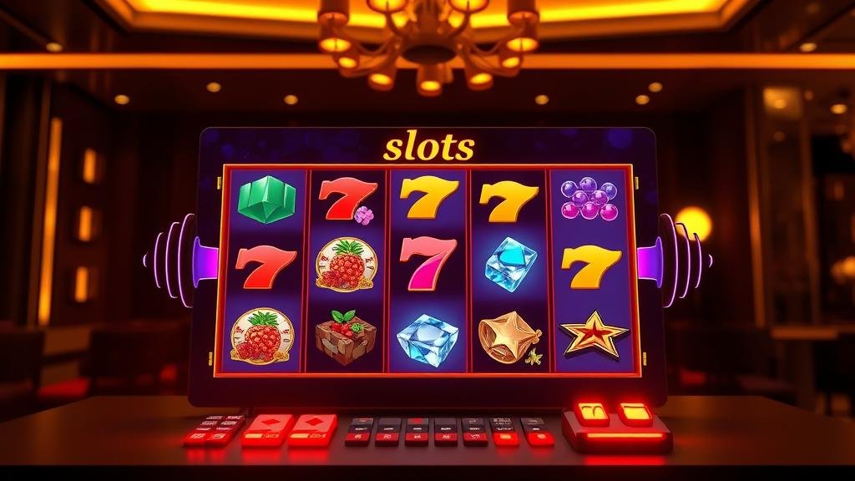This screenshot has width=855, height=481.
Task: Click the red 7 in first reel
Action: click(x=266, y=266)
